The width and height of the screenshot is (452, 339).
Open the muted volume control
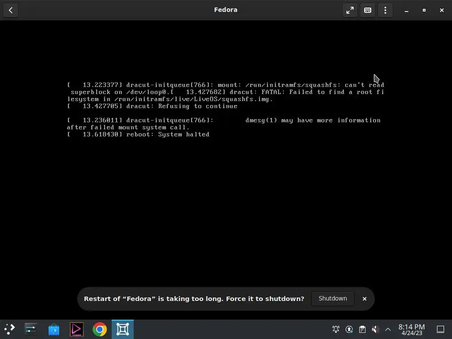pyautogui.click(x=375, y=329)
